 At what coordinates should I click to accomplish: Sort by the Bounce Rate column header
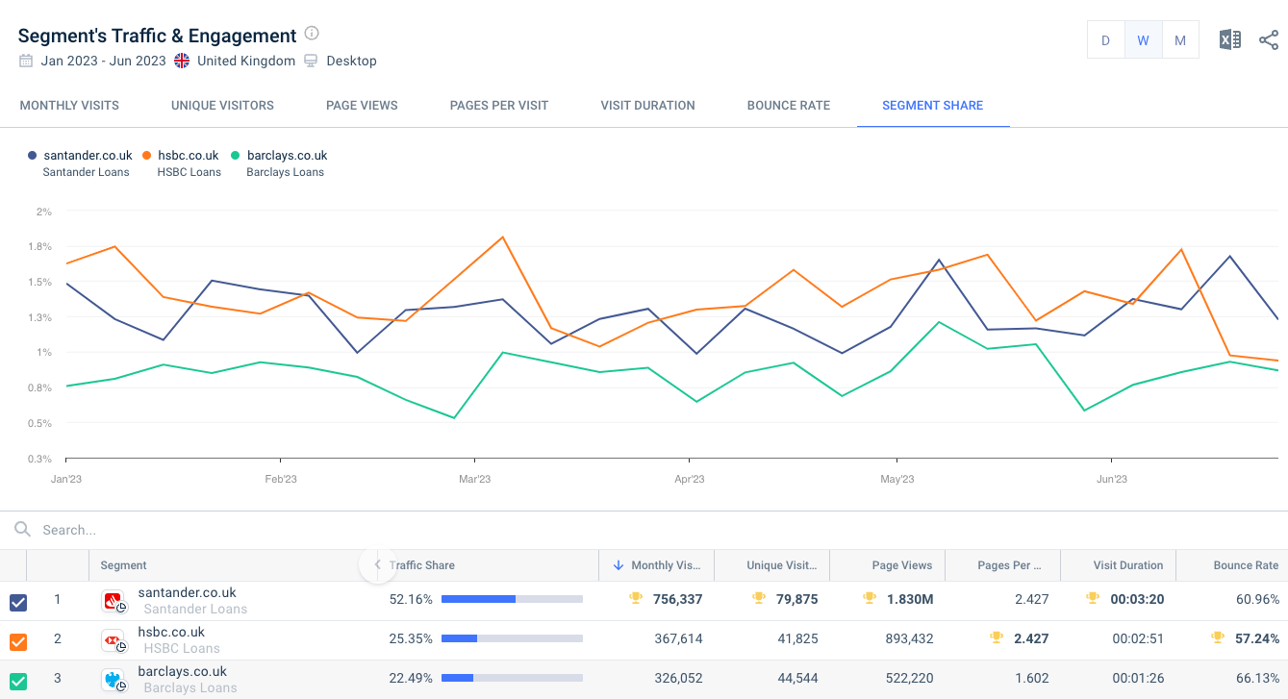[1246, 565]
